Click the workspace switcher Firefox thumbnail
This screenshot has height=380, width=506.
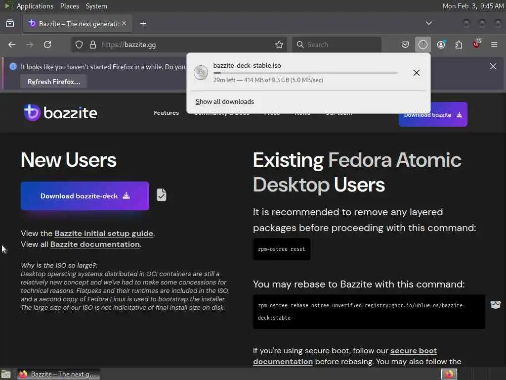[449, 374]
